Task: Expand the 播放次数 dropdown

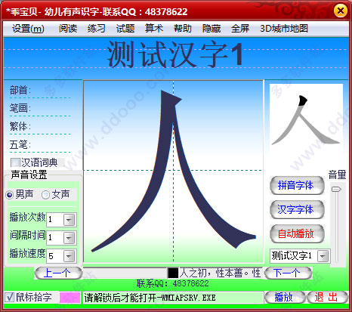Action: (x=69, y=220)
